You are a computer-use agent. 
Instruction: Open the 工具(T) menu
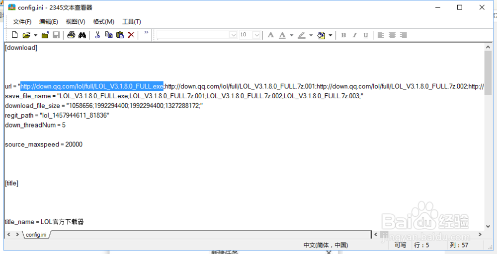tap(132, 21)
